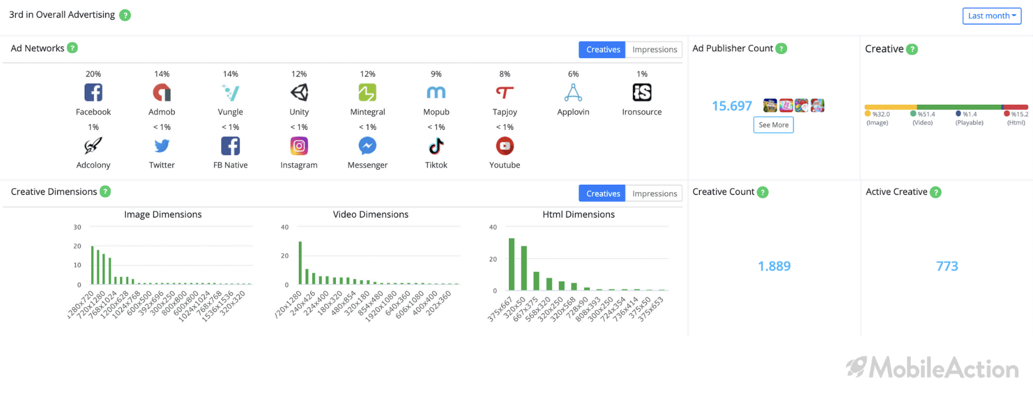
Task: Show help for Creative Dimensions
Action: (x=105, y=191)
